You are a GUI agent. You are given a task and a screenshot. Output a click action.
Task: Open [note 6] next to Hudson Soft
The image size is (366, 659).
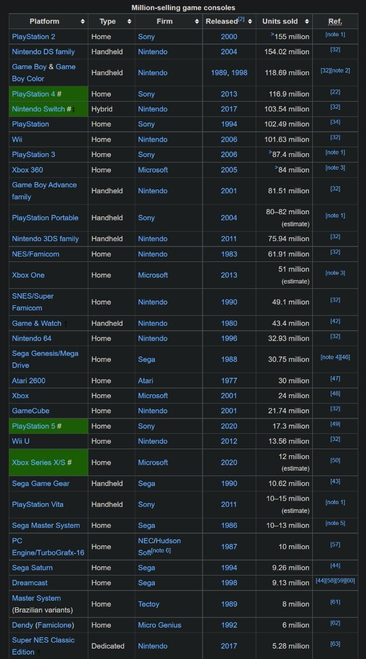(161, 550)
